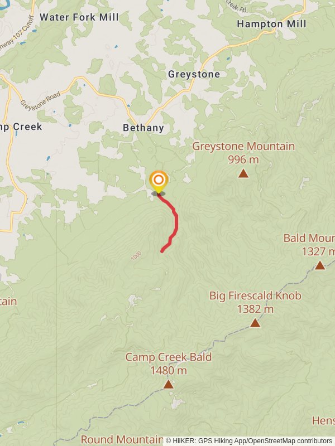Click the Bald Mountain peak triangle marker

[320, 265]
